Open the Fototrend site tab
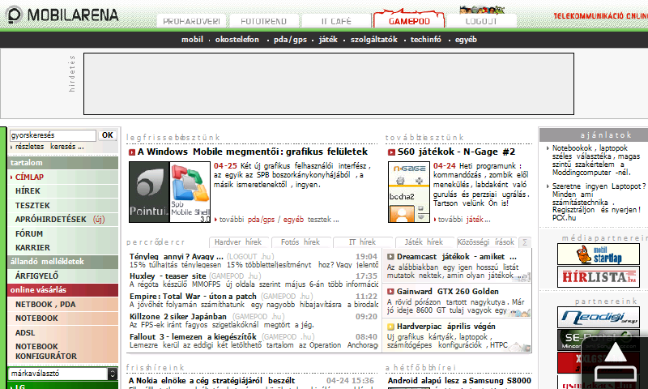Screen dimensions: 648x389 click(264, 21)
